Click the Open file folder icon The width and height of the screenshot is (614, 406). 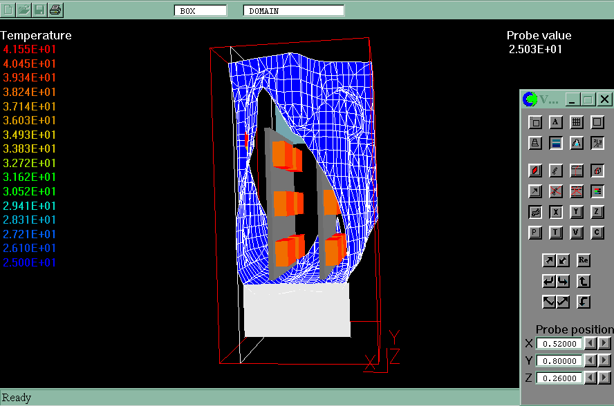pyautogui.click(x=24, y=10)
